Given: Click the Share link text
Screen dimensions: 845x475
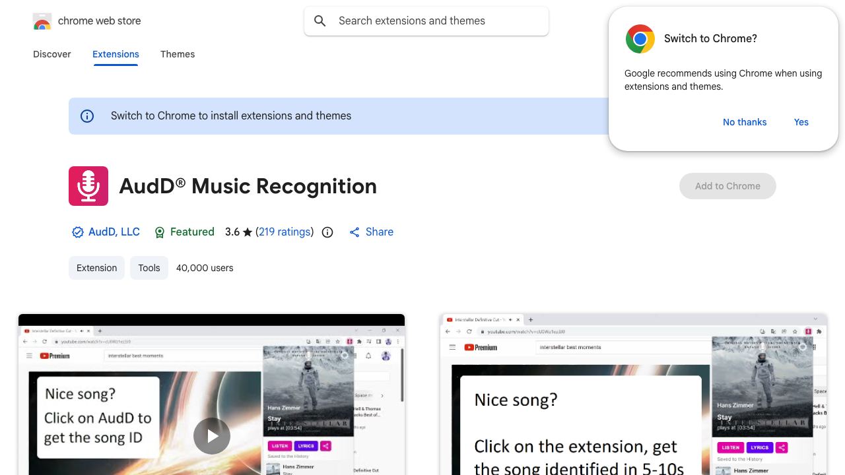Looking at the screenshot, I should [380, 232].
